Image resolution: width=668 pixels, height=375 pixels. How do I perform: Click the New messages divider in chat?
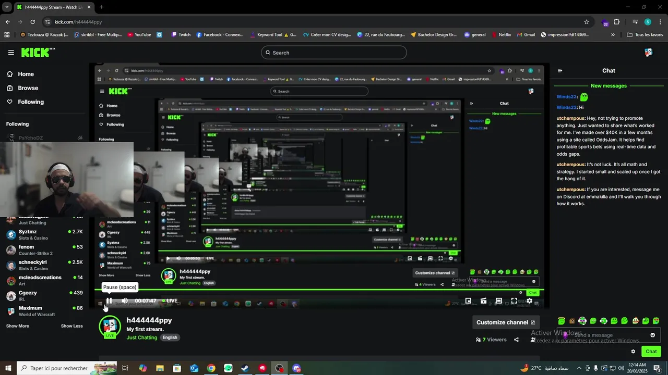pos(609,86)
